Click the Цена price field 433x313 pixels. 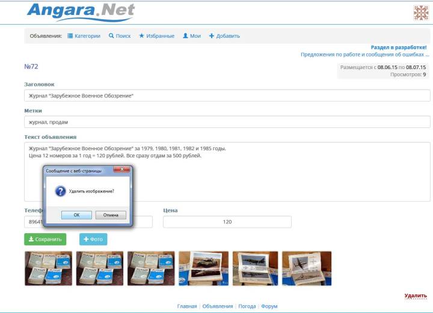tap(227, 222)
